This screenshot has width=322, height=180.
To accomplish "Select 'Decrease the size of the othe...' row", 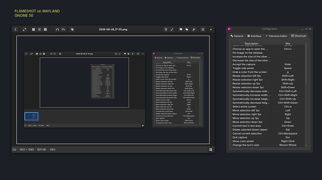I will point(268,60).
